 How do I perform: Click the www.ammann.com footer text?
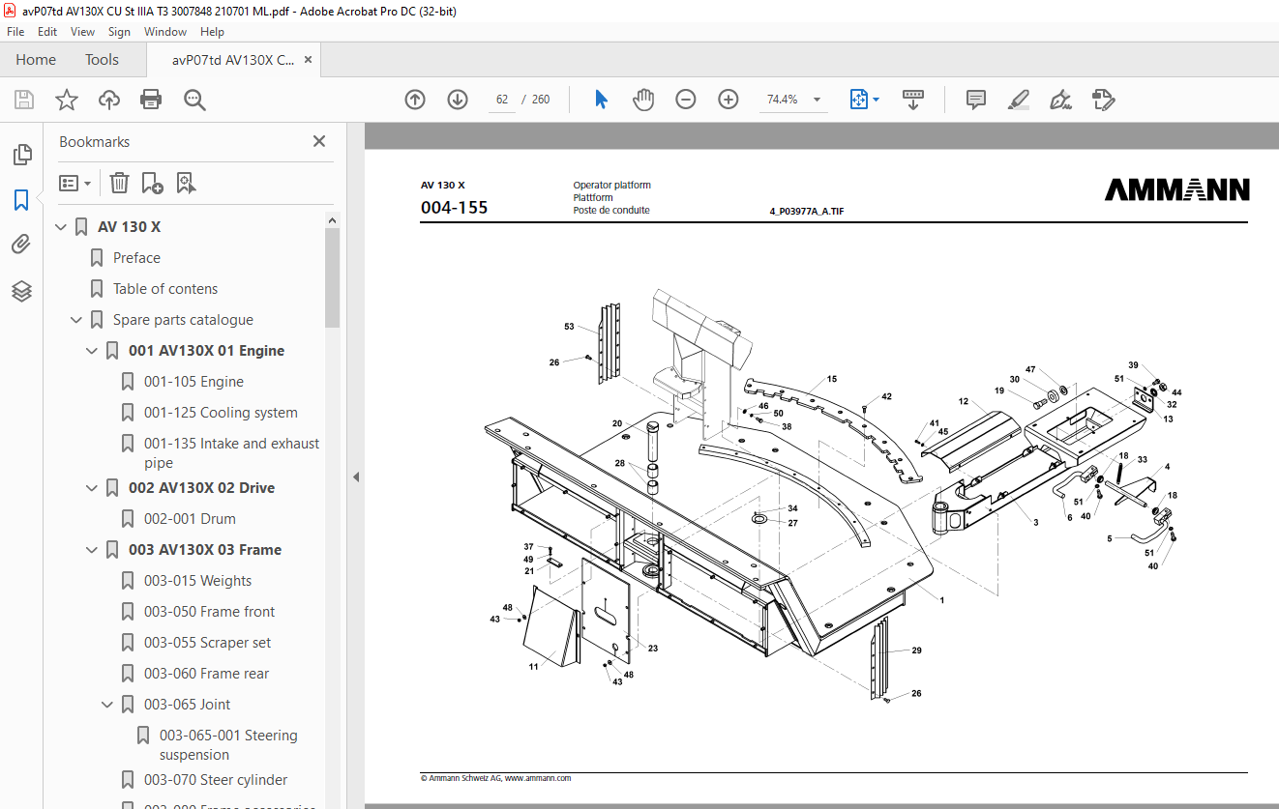click(x=538, y=778)
